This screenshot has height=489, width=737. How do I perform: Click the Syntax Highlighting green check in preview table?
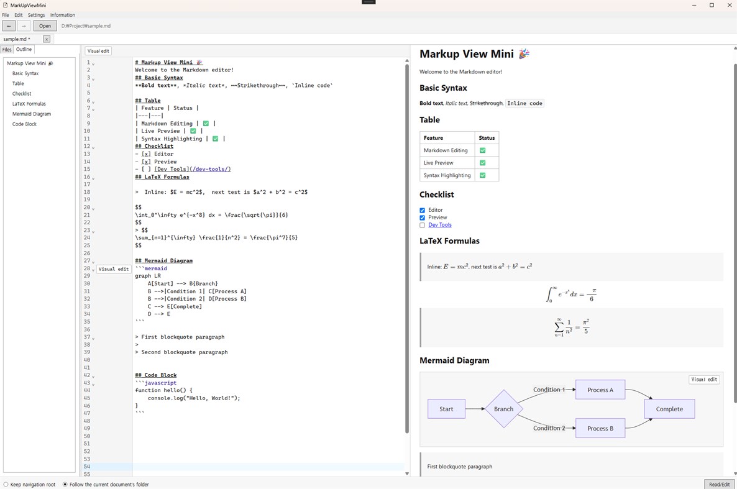[483, 175]
